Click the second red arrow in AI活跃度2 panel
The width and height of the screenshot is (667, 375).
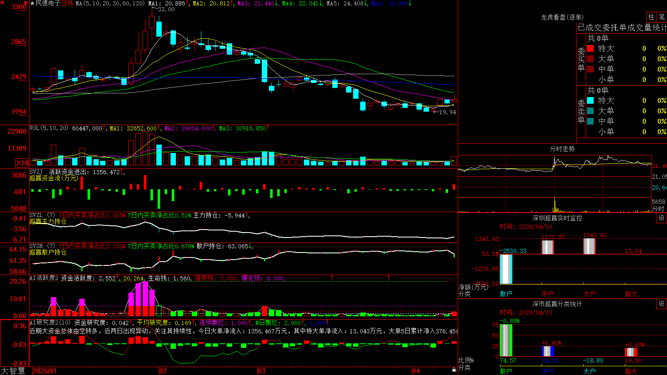tap(389, 277)
